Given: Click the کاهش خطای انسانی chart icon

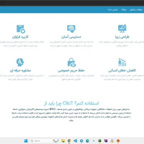Looking at the screenshot, I should coord(122,62).
